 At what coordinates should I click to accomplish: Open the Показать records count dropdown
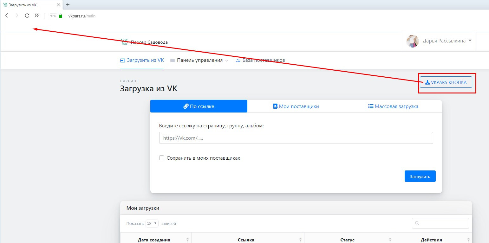(x=152, y=223)
